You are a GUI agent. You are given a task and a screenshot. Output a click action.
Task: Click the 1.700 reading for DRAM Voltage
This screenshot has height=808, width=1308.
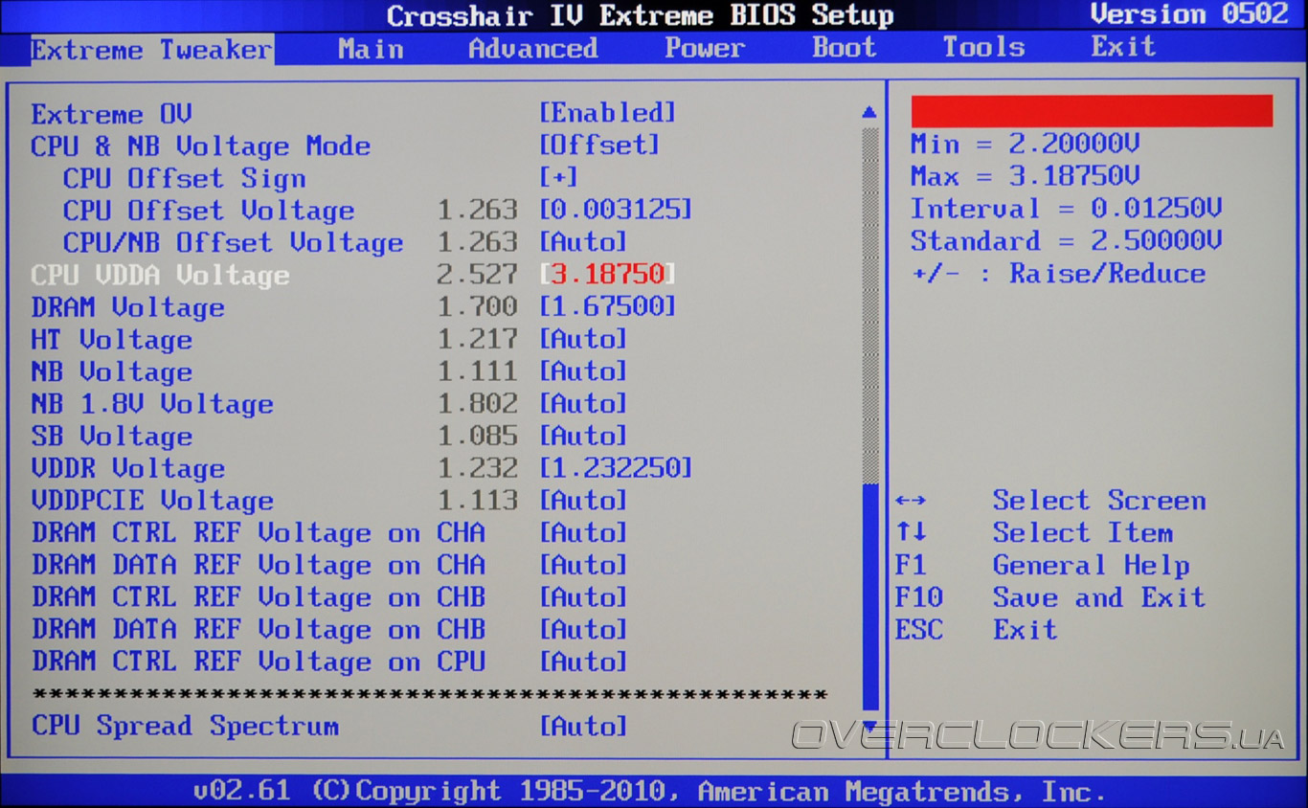(x=477, y=307)
